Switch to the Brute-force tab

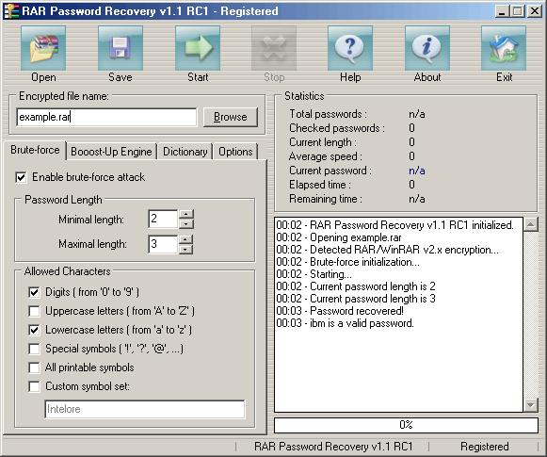[x=35, y=150]
